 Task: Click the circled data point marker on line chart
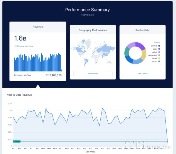(x=46, y=109)
